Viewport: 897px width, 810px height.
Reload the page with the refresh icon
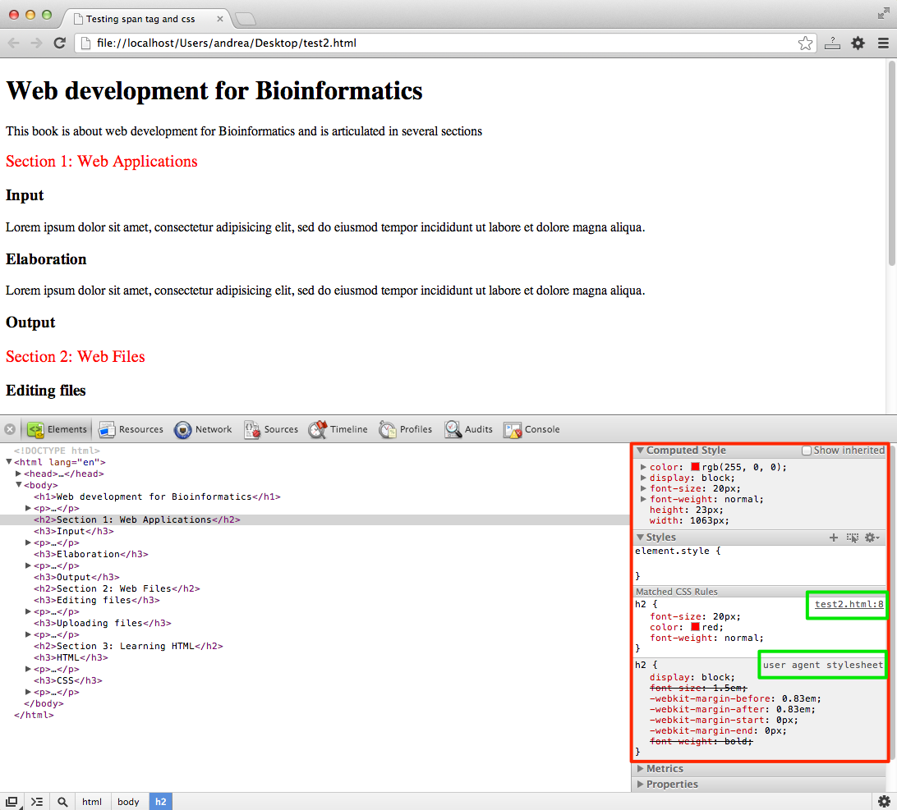point(59,43)
